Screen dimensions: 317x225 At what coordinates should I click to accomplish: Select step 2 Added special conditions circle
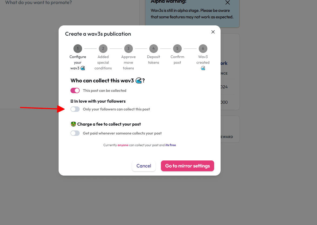pyautogui.click(x=103, y=49)
